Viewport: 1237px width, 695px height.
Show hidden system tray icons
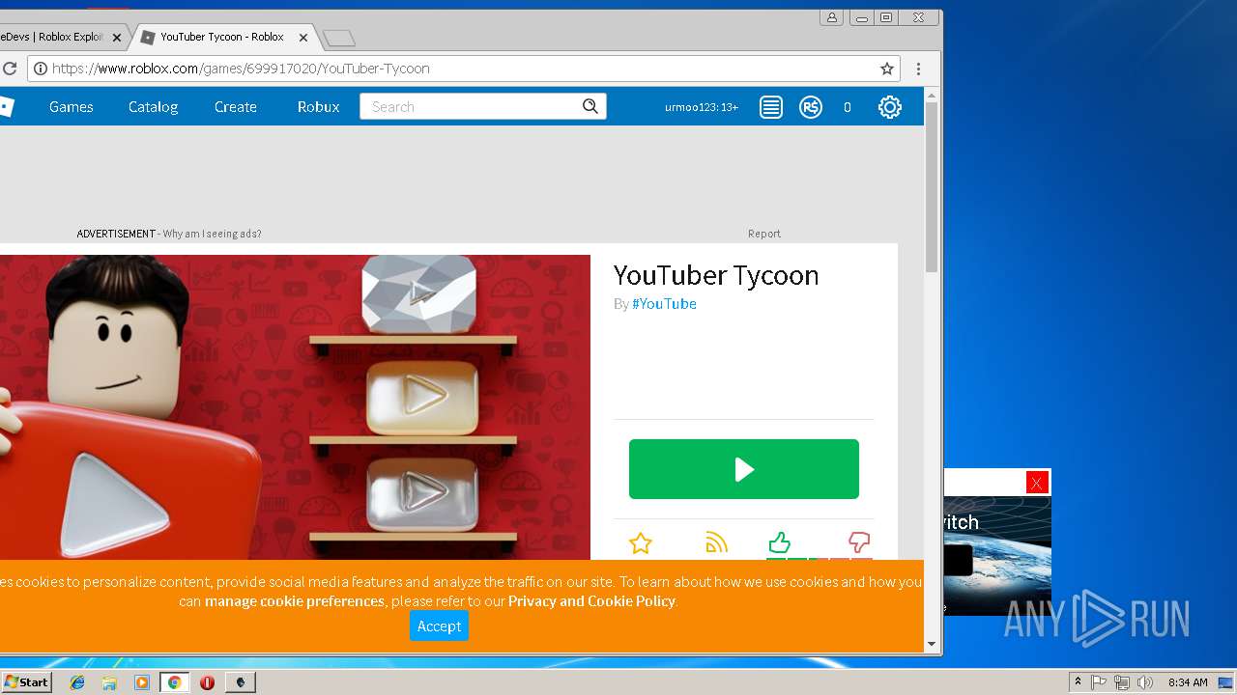(x=1078, y=682)
